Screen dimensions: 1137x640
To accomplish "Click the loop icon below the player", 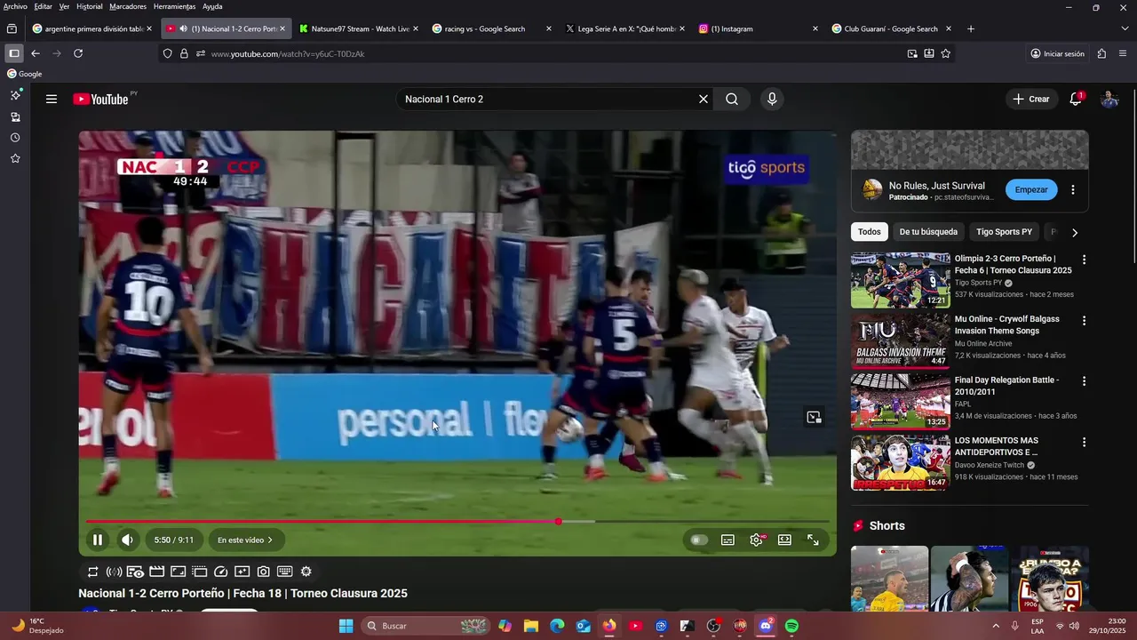I will [x=92, y=572].
